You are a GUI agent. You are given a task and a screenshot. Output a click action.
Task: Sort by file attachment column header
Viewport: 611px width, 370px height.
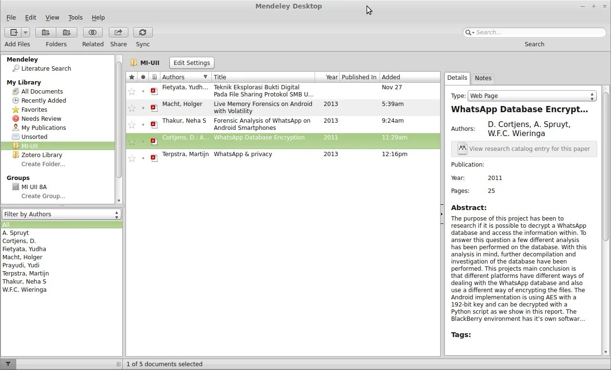pyautogui.click(x=154, y=77)
